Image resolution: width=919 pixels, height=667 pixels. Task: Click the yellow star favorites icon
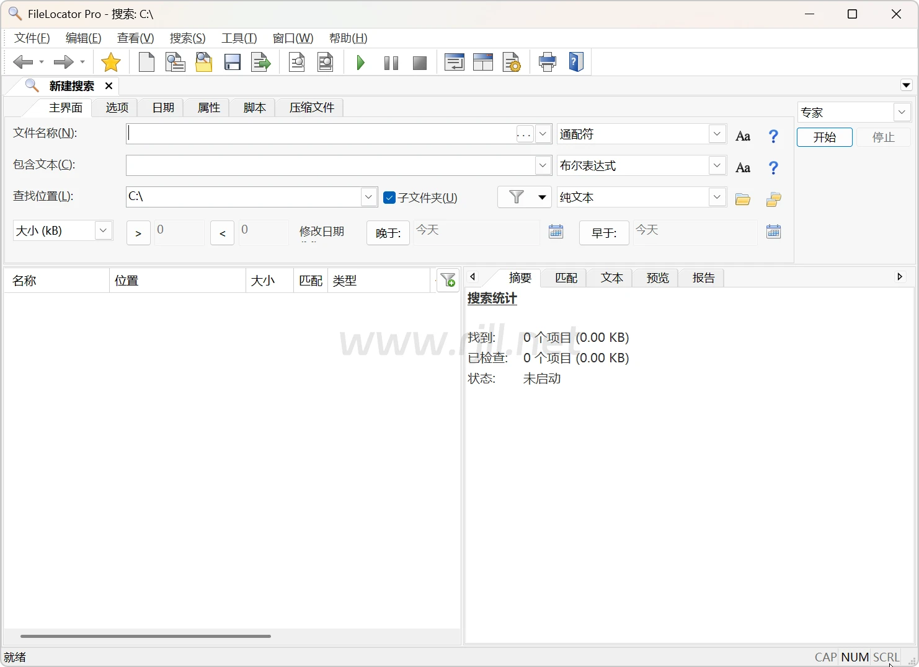[111, 63]
